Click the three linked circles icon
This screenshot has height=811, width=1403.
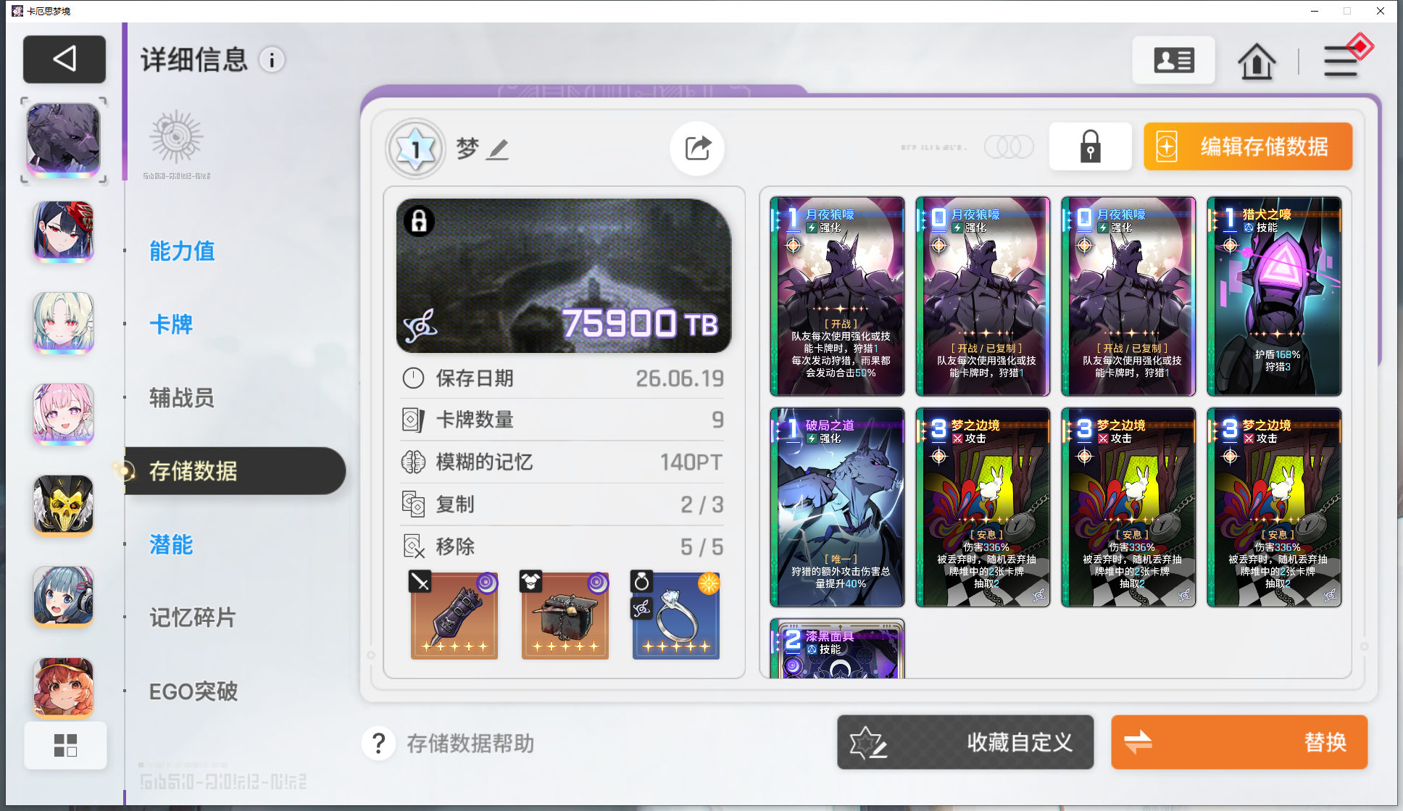[x=1009, y=147]
